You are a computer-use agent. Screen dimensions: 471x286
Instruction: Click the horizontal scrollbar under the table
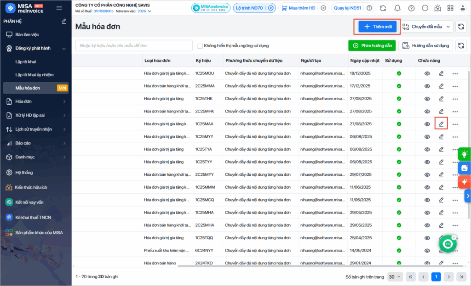click(x=322, y=266)
